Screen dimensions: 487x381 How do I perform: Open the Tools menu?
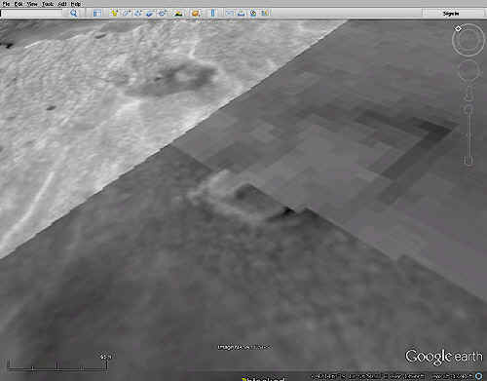click(48, 4)
